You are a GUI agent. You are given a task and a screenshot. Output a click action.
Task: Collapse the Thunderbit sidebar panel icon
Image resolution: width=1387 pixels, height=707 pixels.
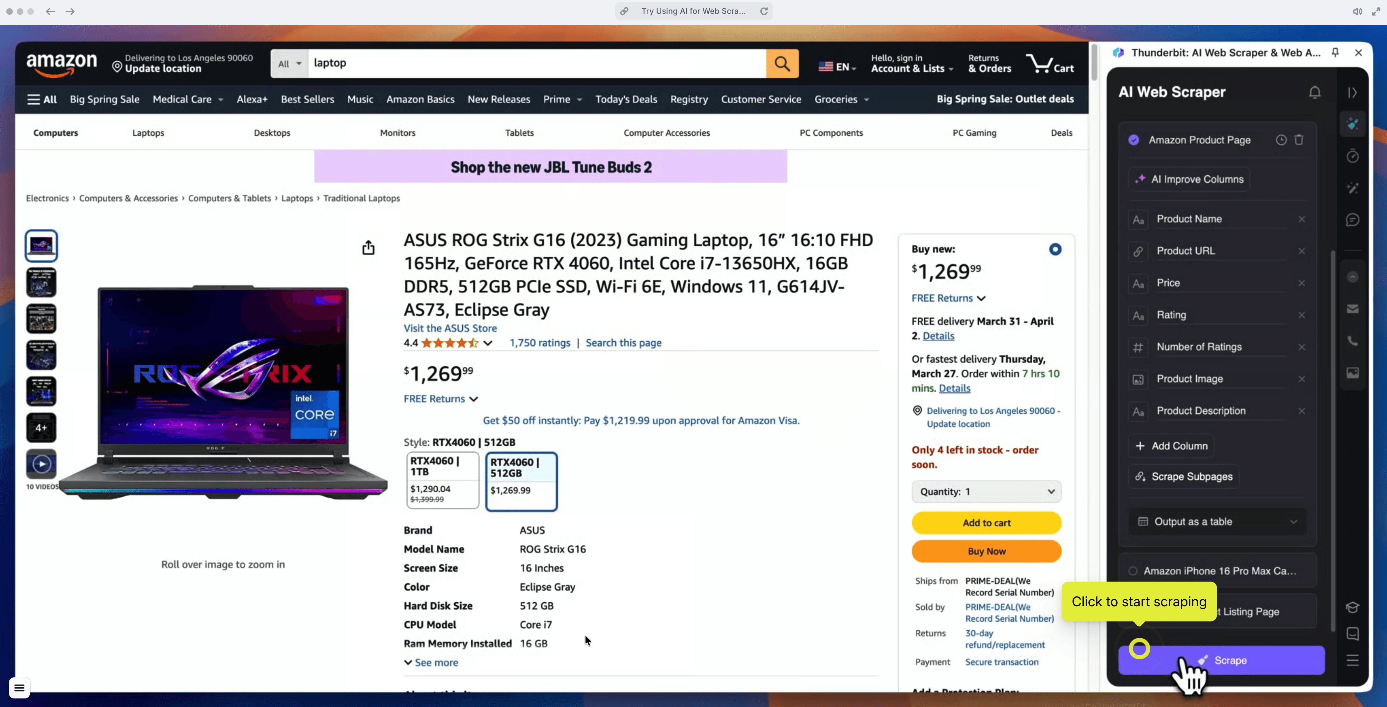[x=1352, y=92]
